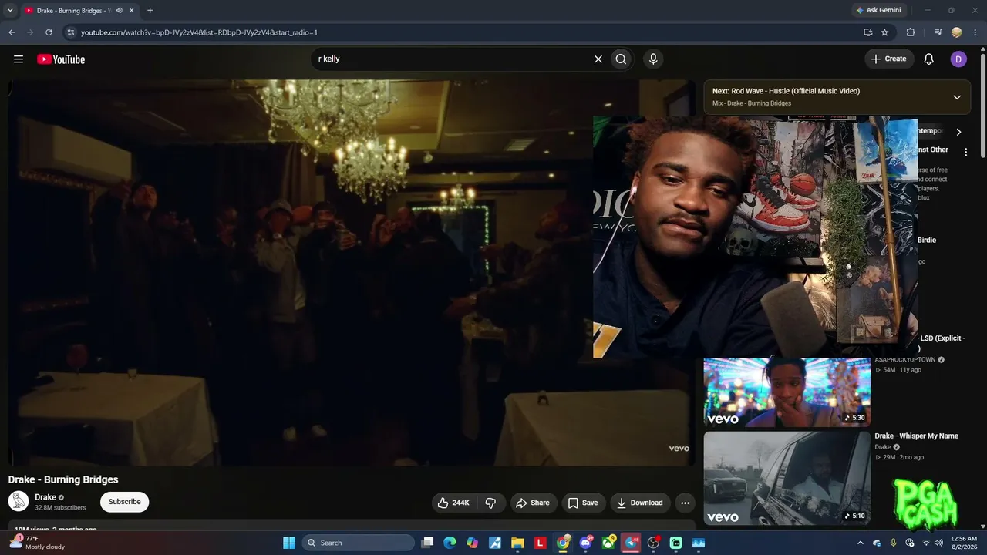The width and height of the screenshot is (987, 555).
Task: Save the video to a playlist
Action: 583,503
